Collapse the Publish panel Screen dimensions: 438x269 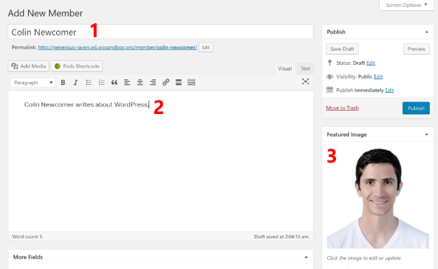[x=427, y=32]
